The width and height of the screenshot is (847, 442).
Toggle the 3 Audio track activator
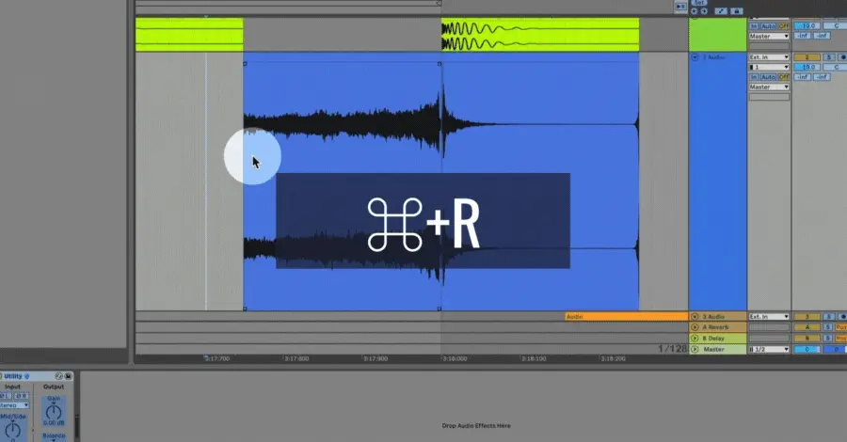pyautogui.click(x=807, y=317)
